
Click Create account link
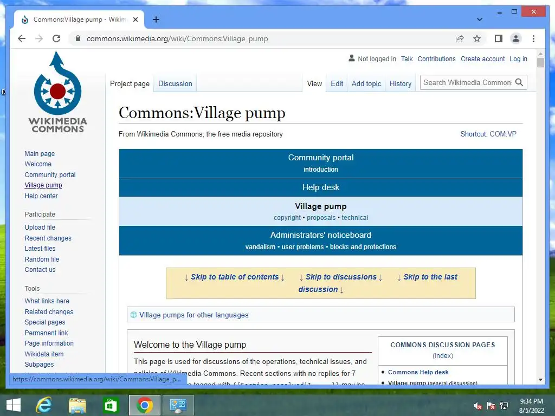482,59
